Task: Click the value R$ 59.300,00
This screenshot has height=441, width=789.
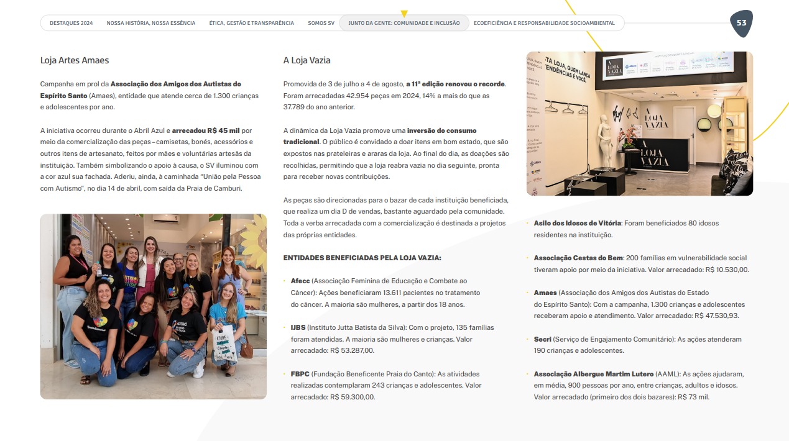Action: [x=353, y=398]
